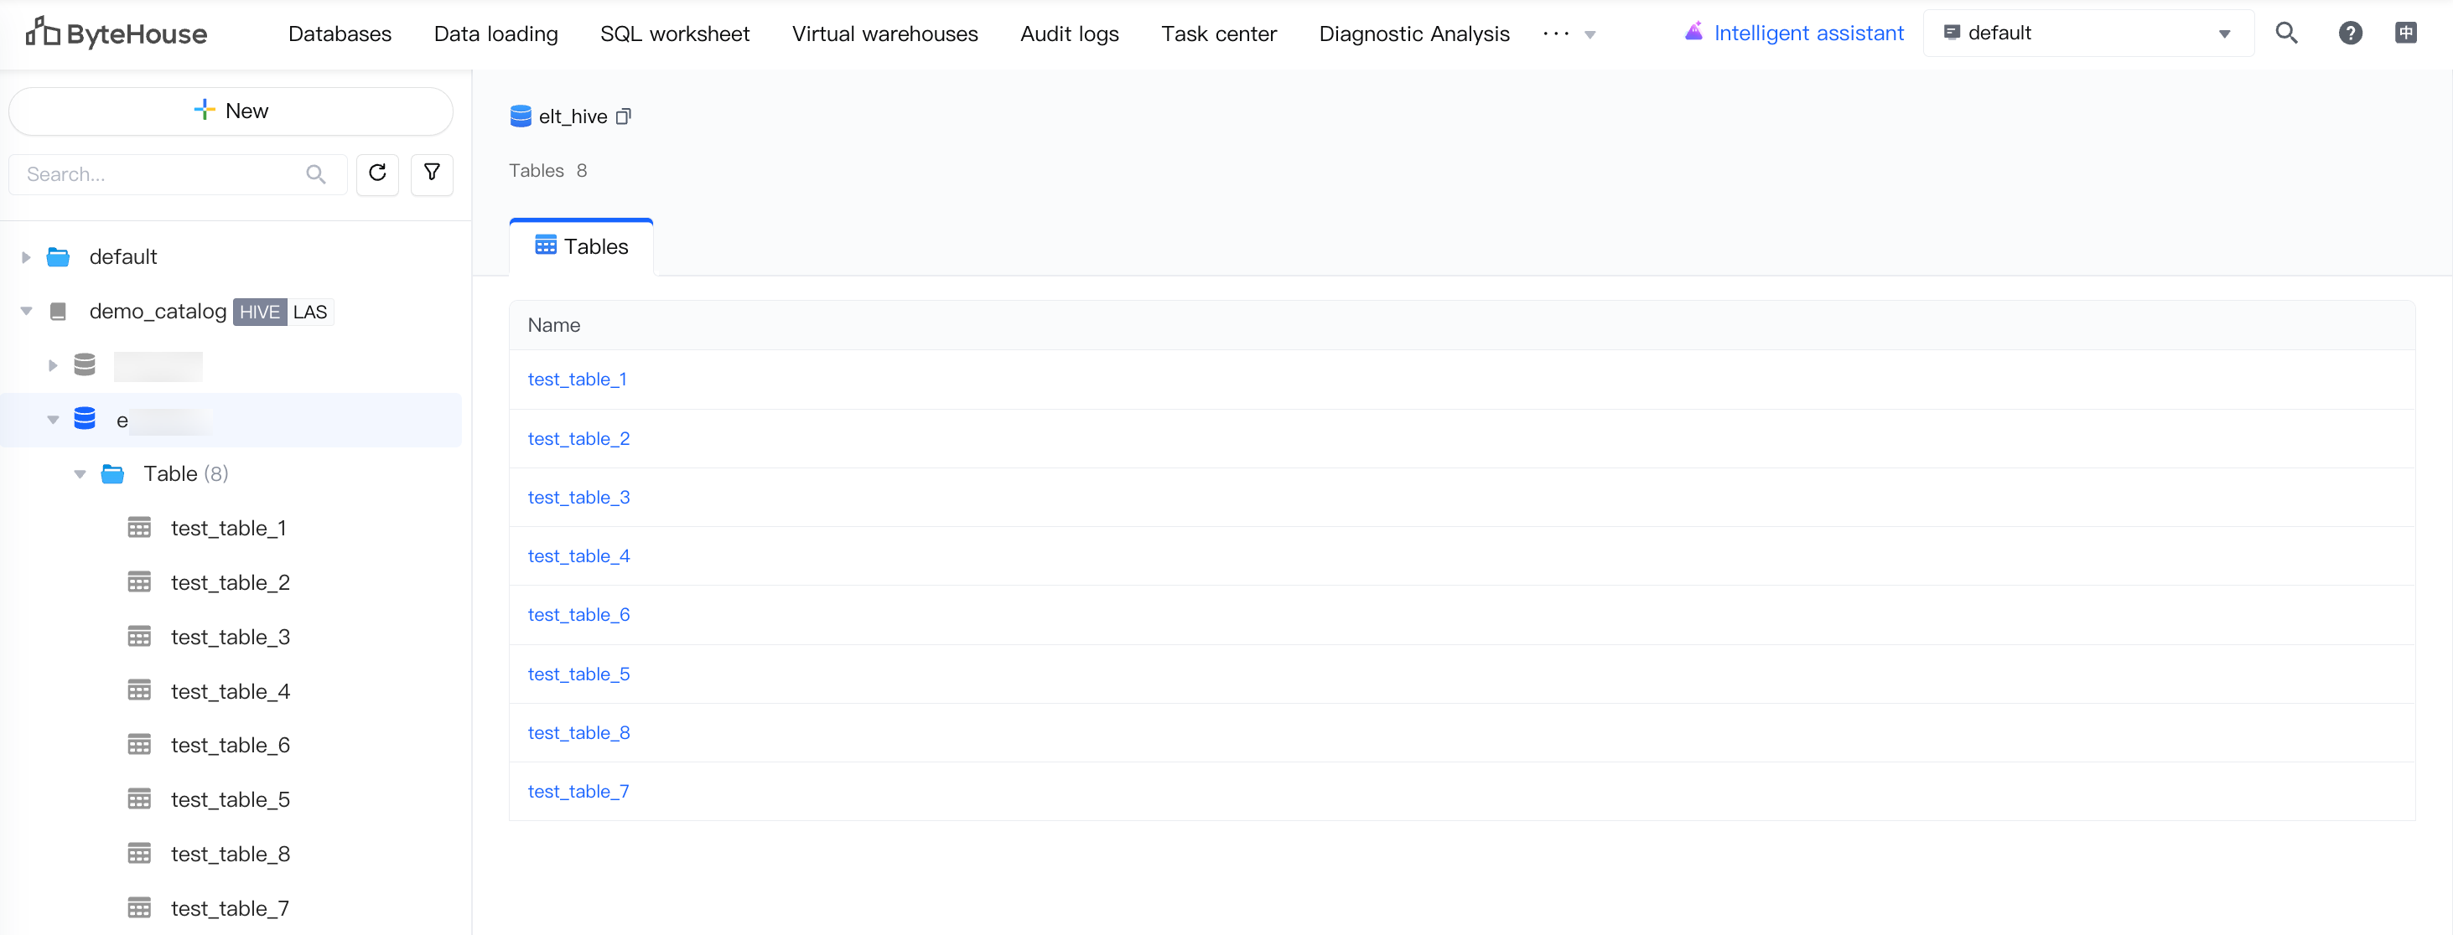Collapse the Table (8) folder
The image size is (2453, 935).
click(80, 473)
